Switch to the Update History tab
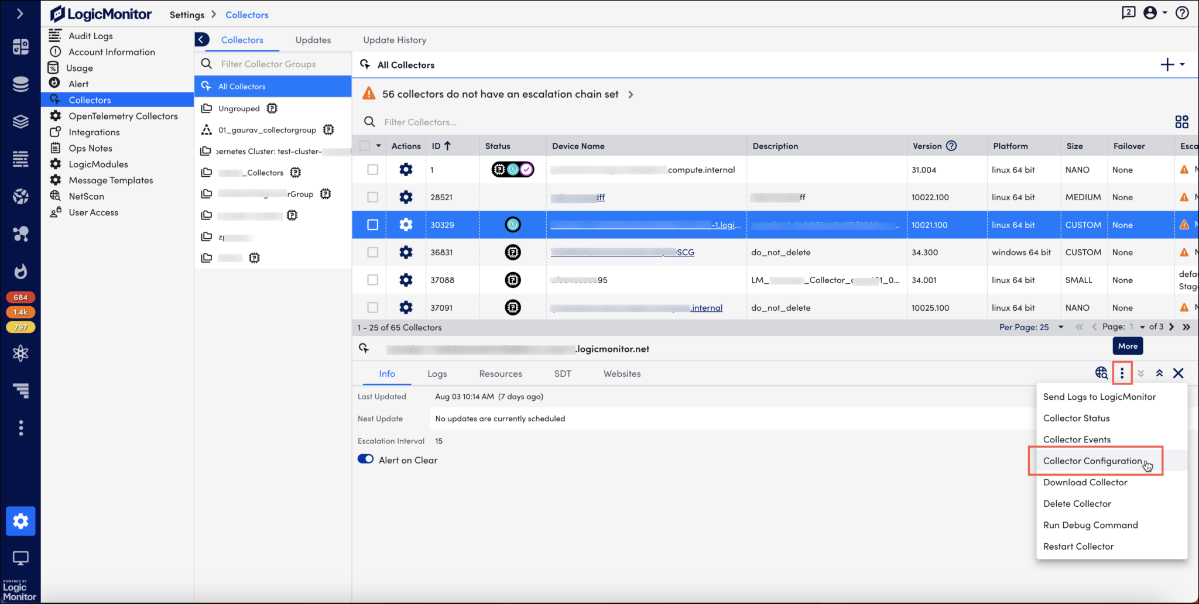This screenshot has width=1199, height=604. point(394,39)
